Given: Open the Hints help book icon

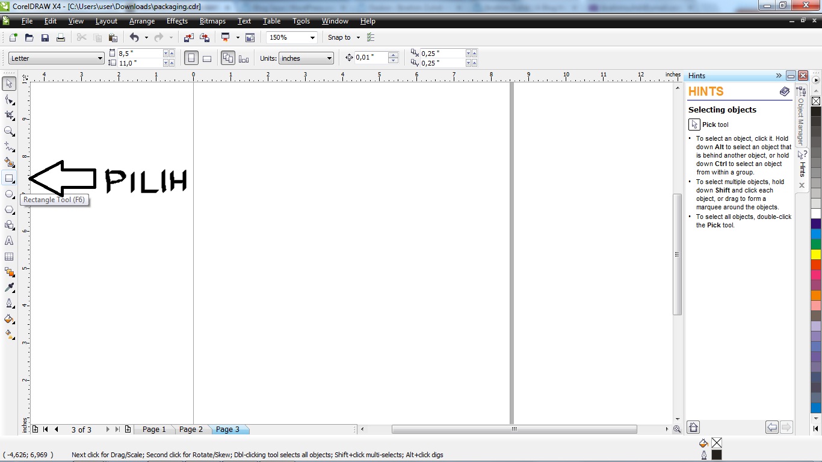Looking at the screenshot, I should pos(785,91).
